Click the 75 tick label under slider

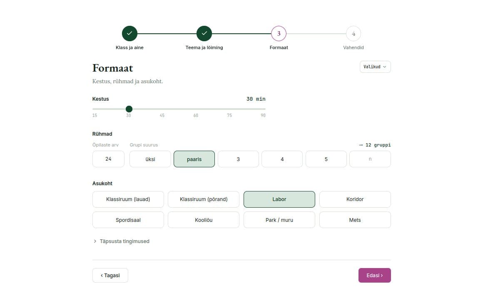pyautogui.click(x=229, y=116)
